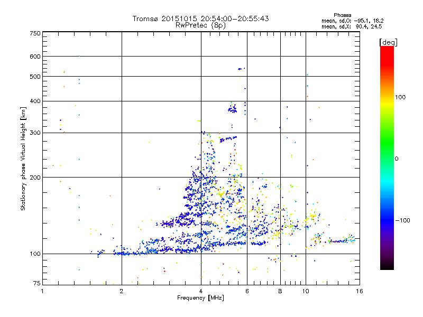Click the 'Frequency [MHz]' axis title
The image size is (423, 317).
coord(200,298)
